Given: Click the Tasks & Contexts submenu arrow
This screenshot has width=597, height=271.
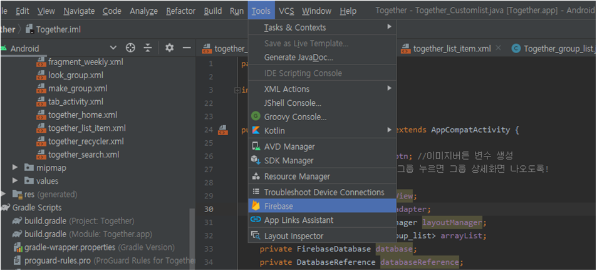Looking at the screenshot, I should [x=389, y=27].
